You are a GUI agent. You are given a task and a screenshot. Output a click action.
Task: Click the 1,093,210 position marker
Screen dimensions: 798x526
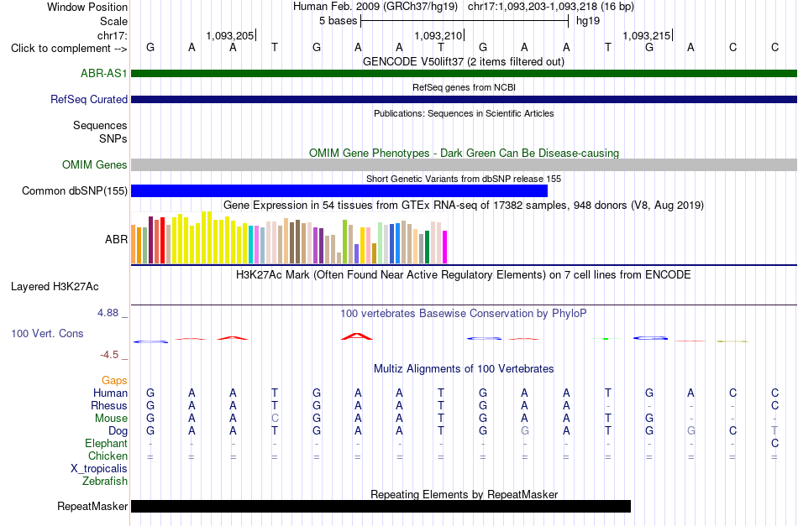click(438, 35)
